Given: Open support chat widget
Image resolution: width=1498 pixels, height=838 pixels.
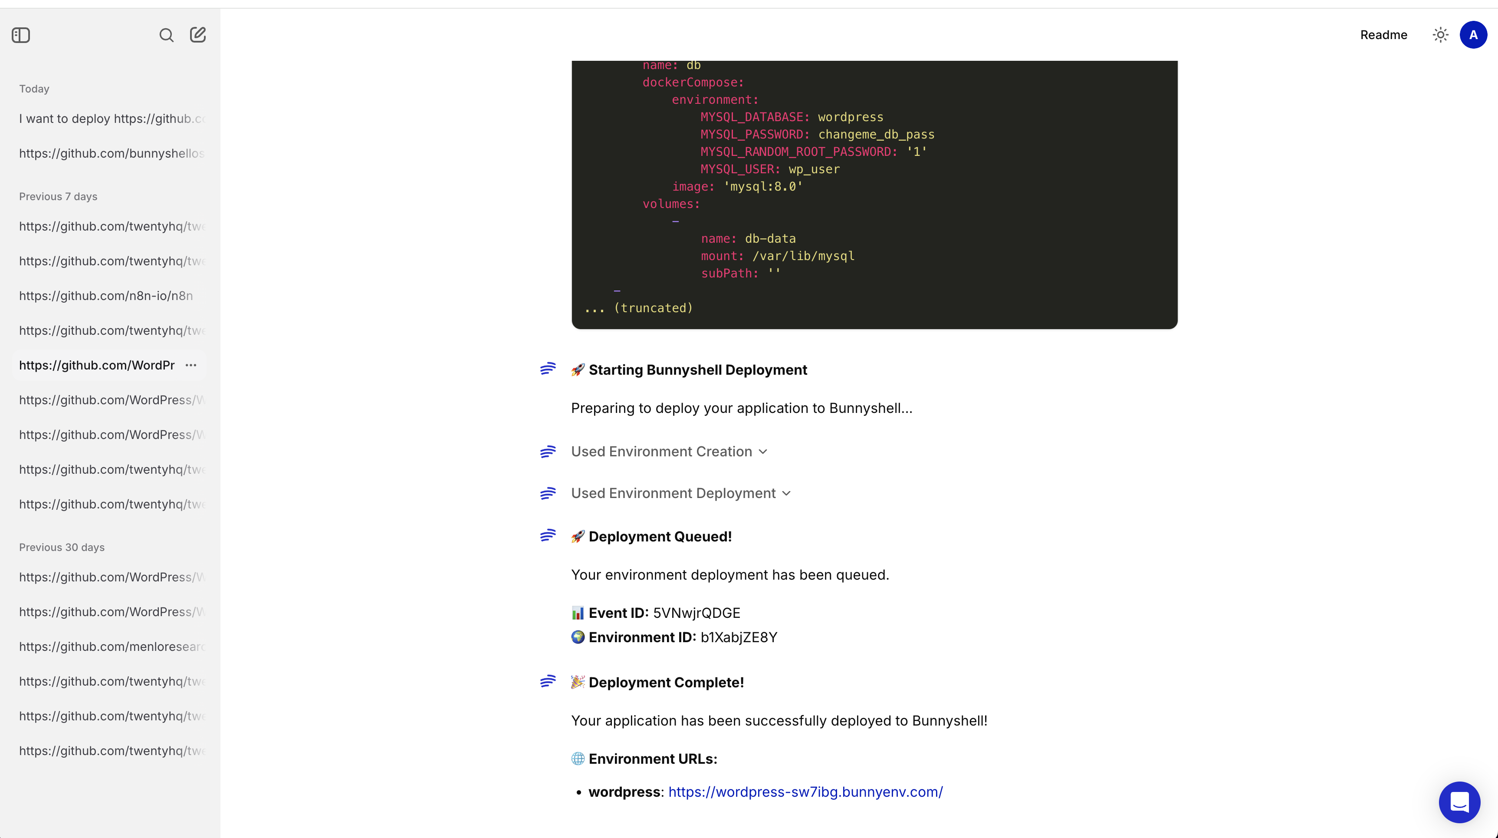Looking at the screenshot, I should click(1460, 802).
